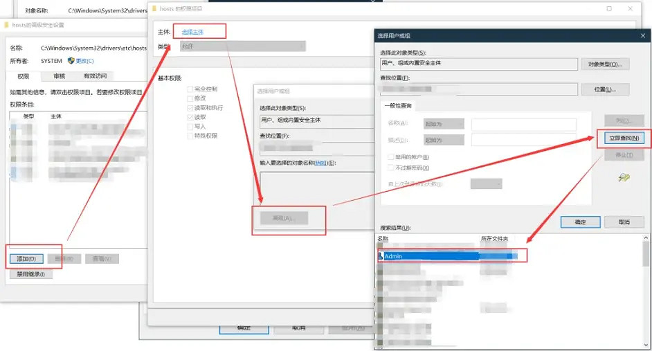
Task: Click the Admin user icon in results
Action: point(381,256)
